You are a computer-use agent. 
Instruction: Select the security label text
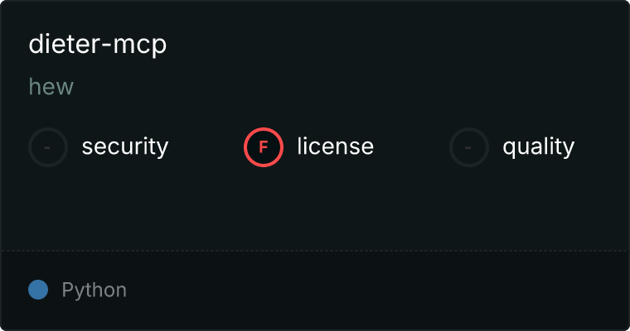[125, 146]
